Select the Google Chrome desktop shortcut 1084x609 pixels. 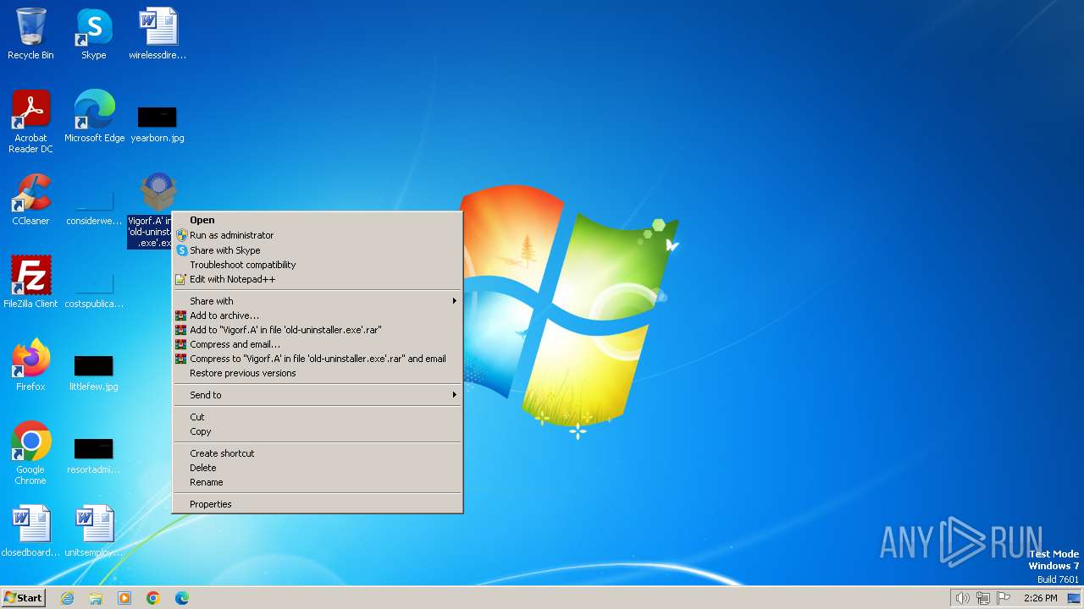(30, 453)
